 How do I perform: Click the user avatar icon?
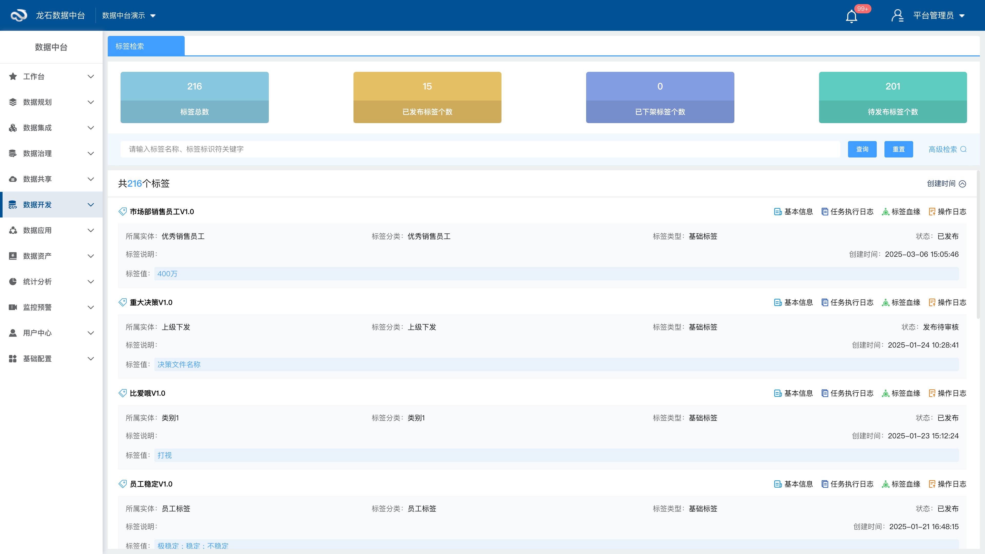pos(897,15)
